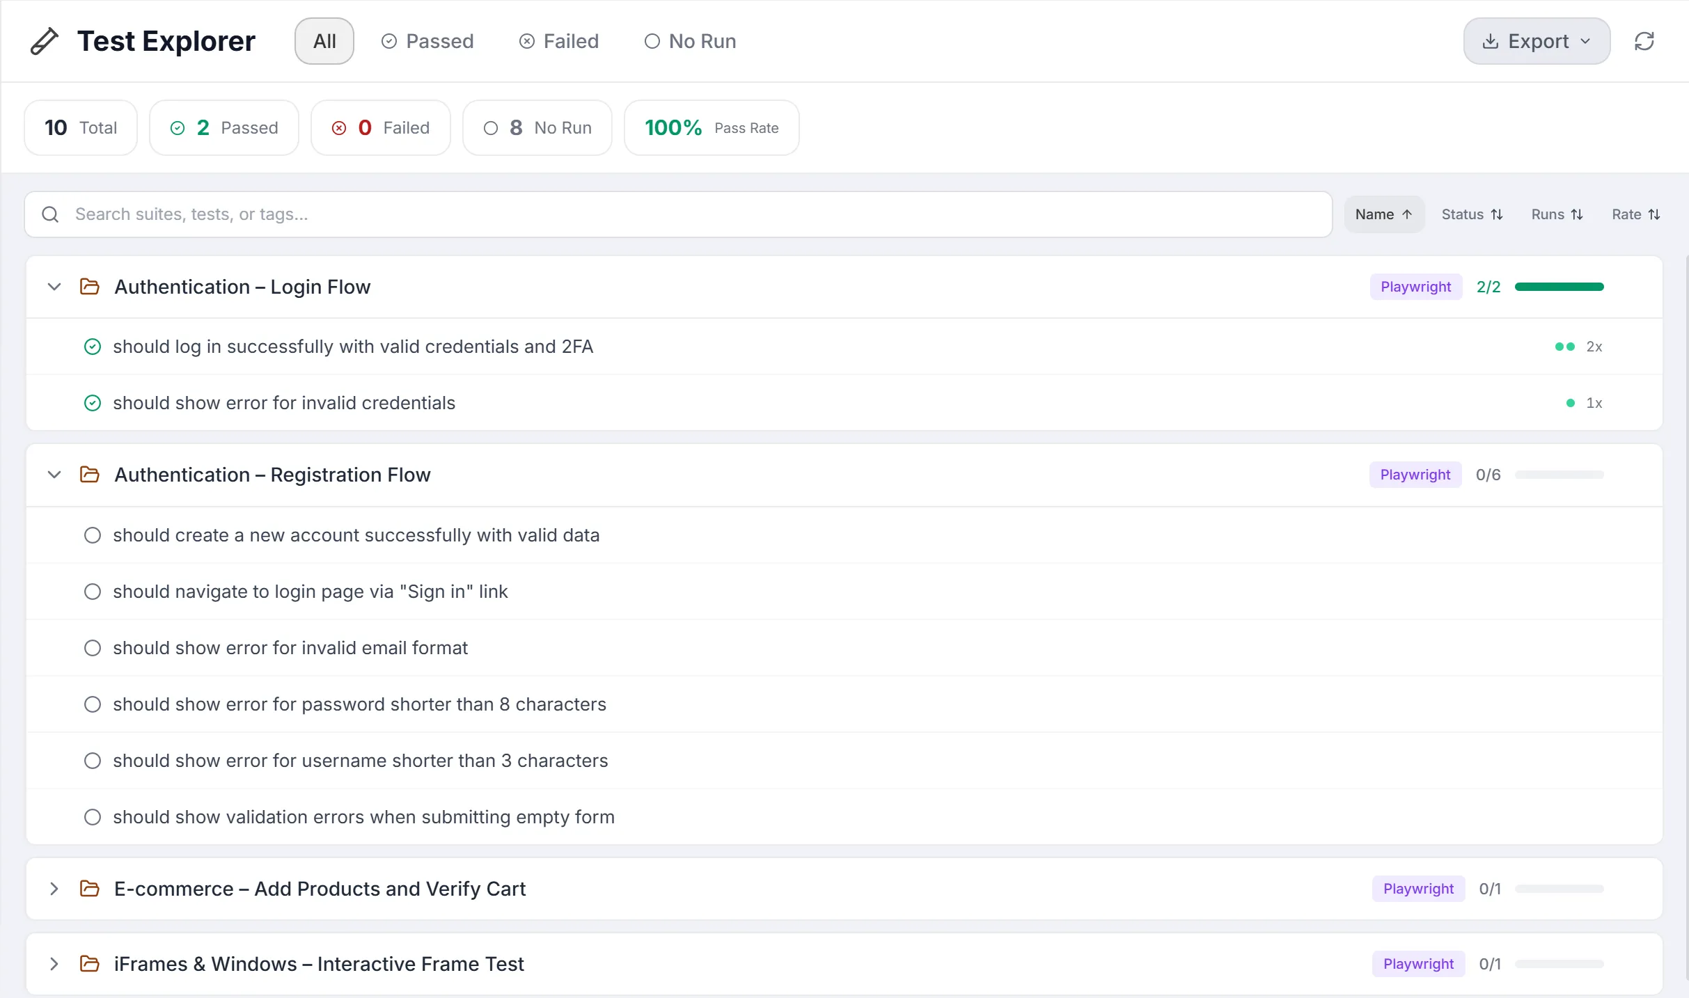
Task: Click no-run circle of navigate to login page test
Action: click(93, 592)
